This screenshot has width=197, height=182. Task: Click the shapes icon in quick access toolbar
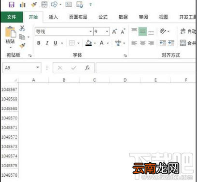pyautogui.click(x=54, y=4)
